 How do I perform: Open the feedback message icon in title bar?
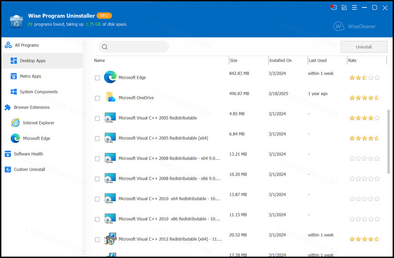pyautogui.click(x=333, y=7)
